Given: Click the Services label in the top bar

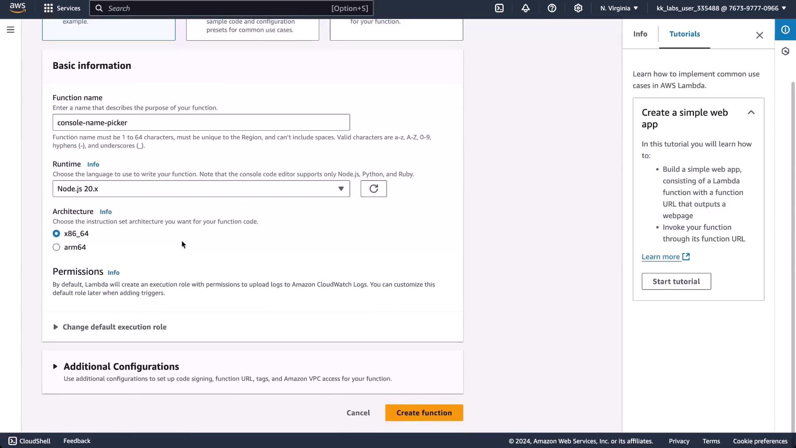Looking at the screenshot, I should click(x=68, y=8).
